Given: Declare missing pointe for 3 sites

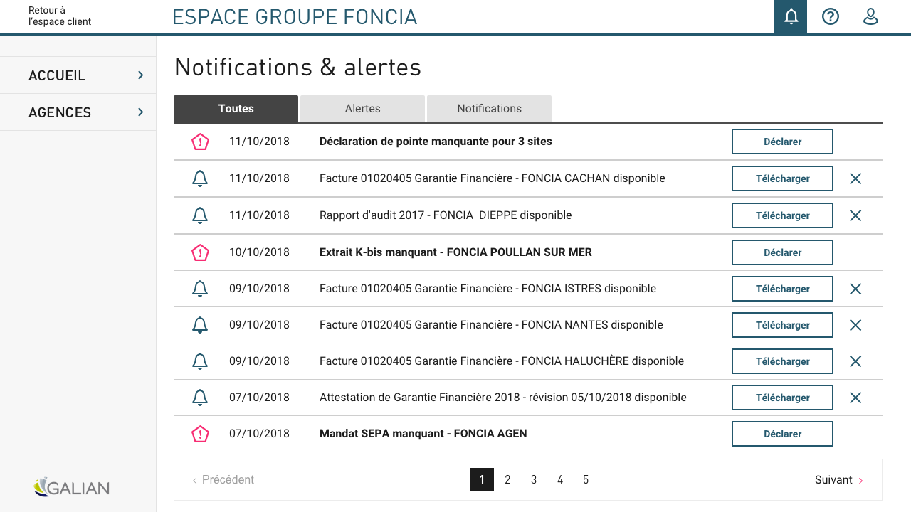Looking at the screenshot, I should (782, 142).
